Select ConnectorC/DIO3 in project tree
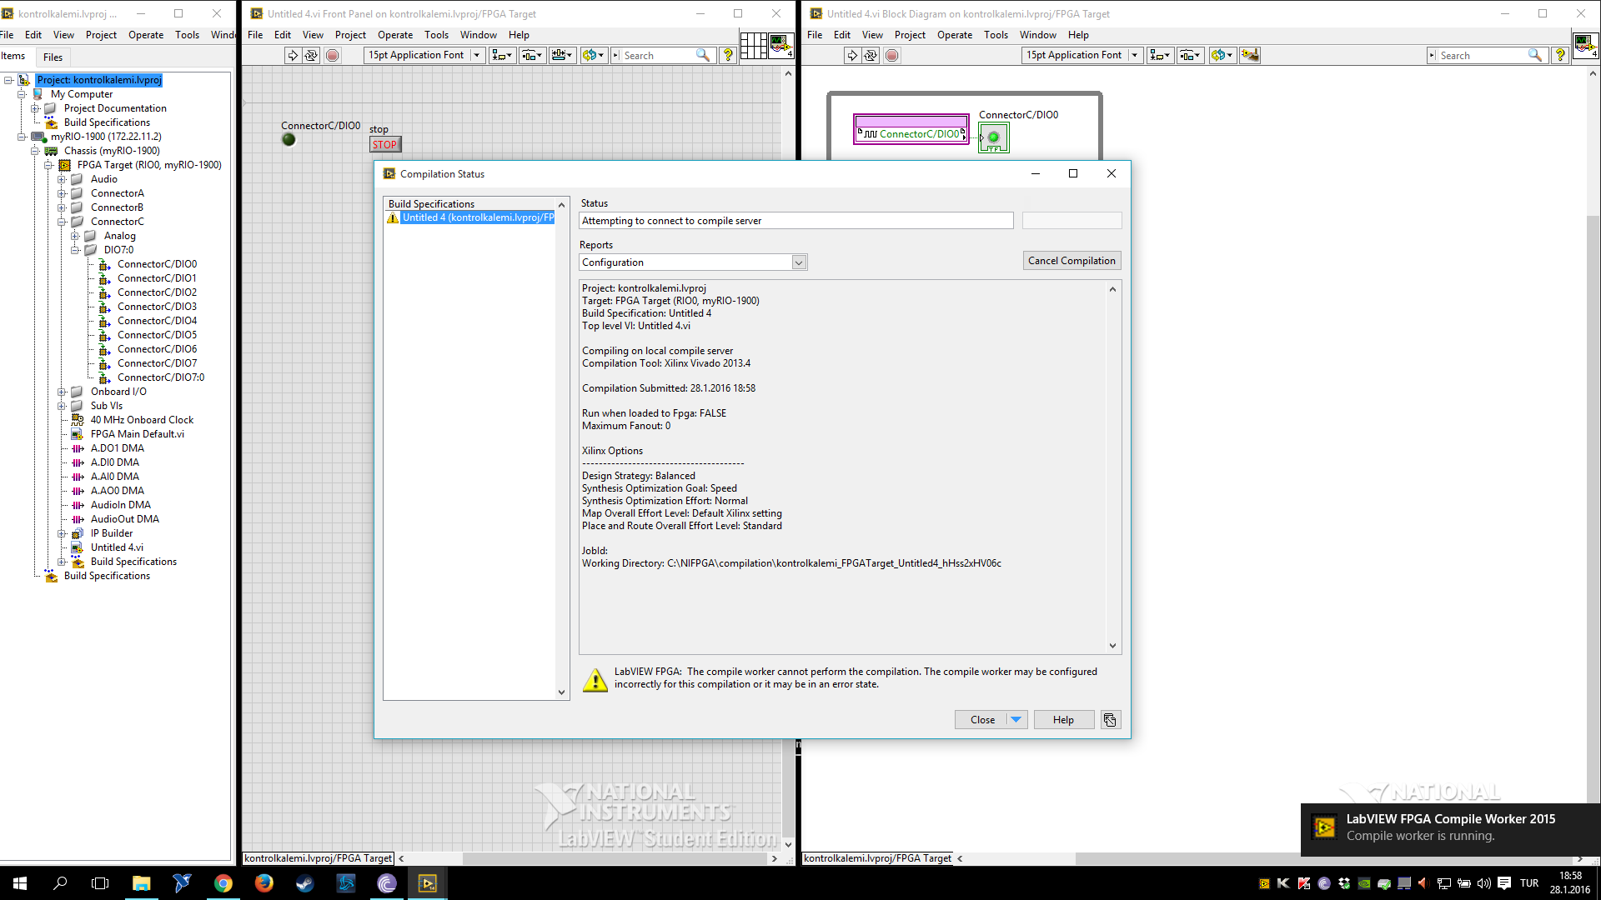Viewport: 1601px width, 900px height. (157, 307)
